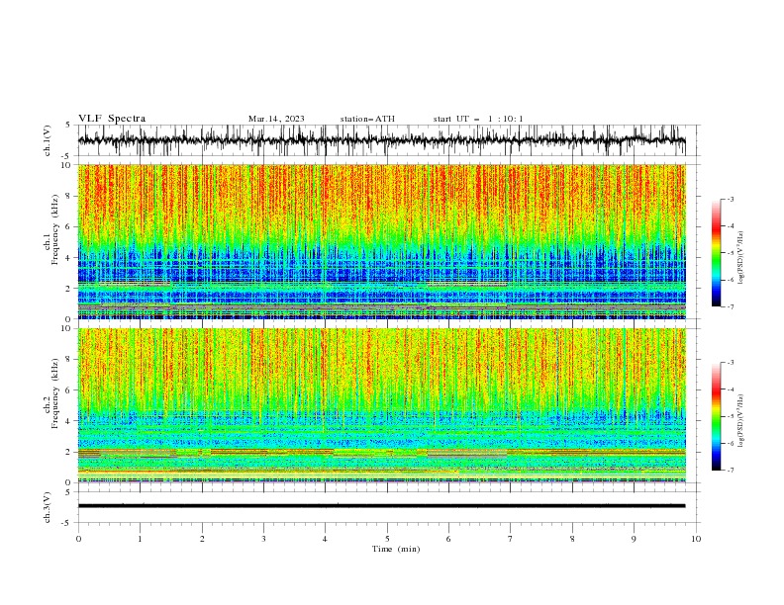This screenshot has width=784, height=605.
Task: Click the ch.2 spectrogram "6" kHz tick label
Action: pos(70,389)
